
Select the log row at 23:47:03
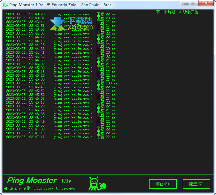[61, 129]
